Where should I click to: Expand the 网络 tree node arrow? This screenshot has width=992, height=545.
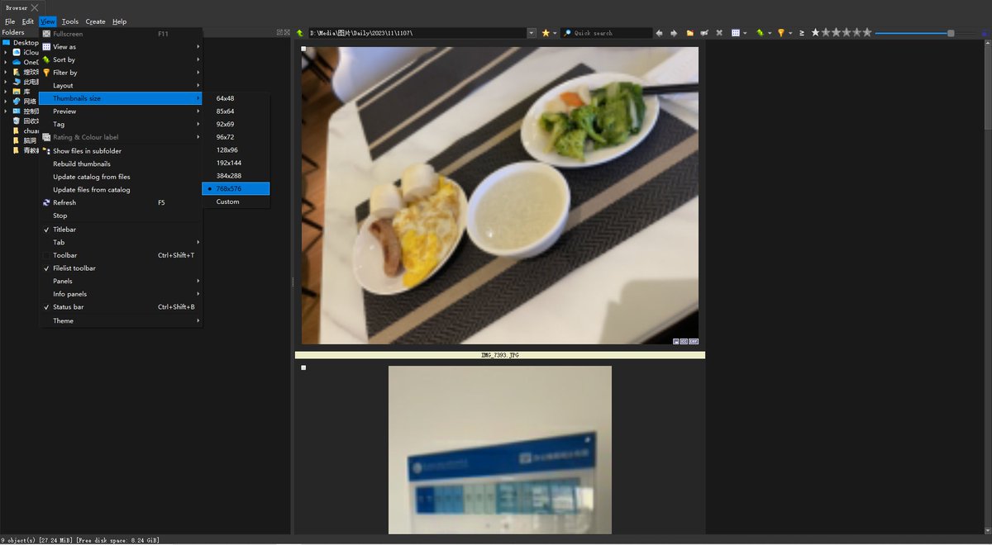coord(6,101)
